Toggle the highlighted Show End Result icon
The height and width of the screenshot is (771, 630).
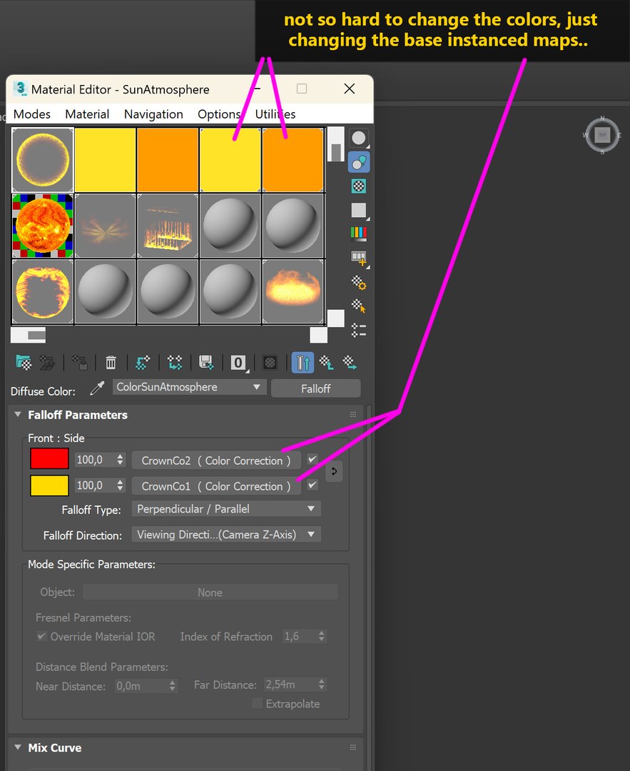tap(303, 363)
